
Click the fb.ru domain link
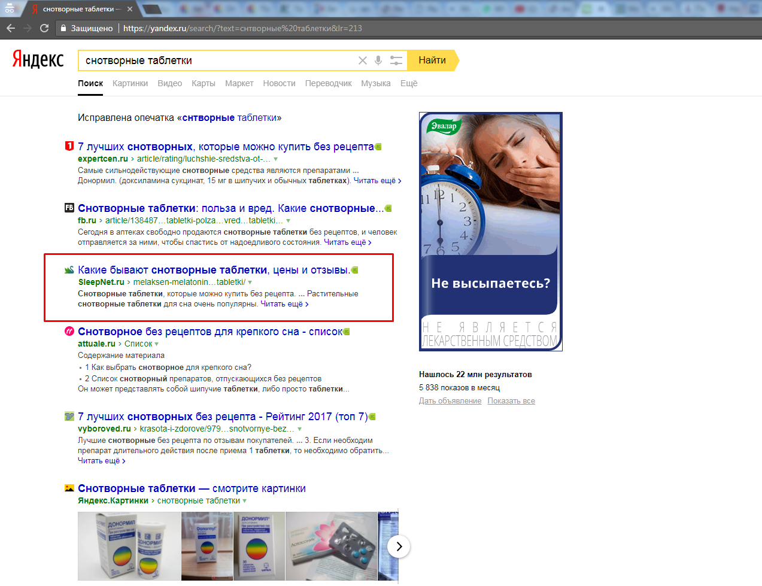pyautogui.click(x=87, y=220)
